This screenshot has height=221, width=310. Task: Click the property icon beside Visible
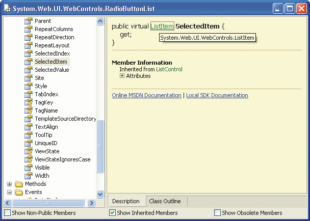(29, 168)
